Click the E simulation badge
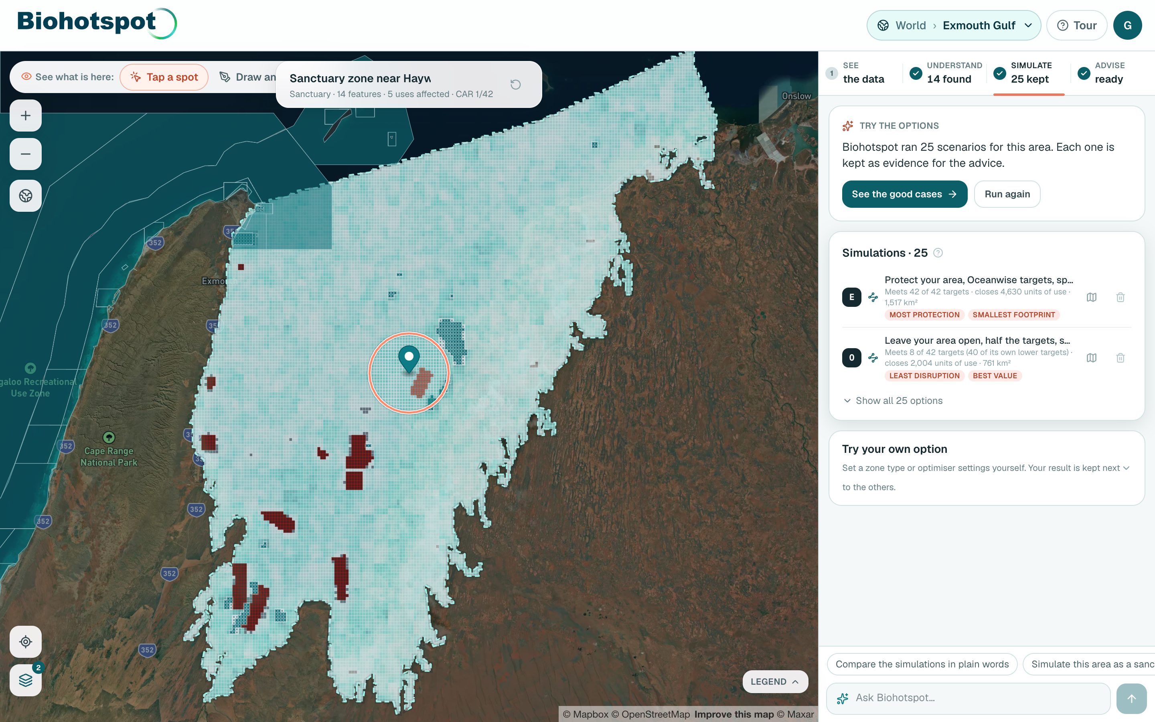1155x722 pixels. [851, 297]
